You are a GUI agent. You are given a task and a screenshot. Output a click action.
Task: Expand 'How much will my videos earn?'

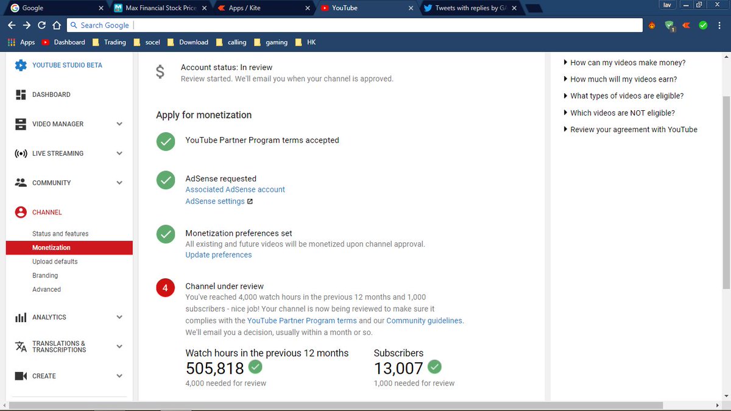[620, 79]
